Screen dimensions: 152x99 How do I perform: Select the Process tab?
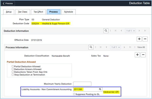click(54, 12)
